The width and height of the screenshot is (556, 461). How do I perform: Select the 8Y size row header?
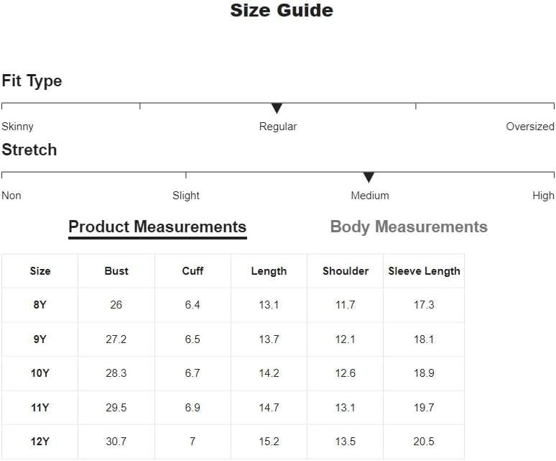(x=40, y=304)
